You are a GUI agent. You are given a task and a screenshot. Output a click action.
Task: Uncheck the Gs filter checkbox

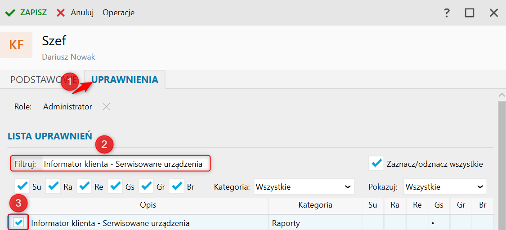pos(116,186)
